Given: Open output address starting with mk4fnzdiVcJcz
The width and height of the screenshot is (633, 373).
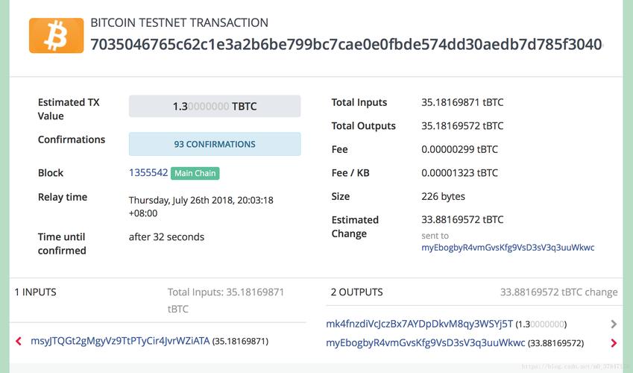Looking at the screenshot, I should [420, 324].
